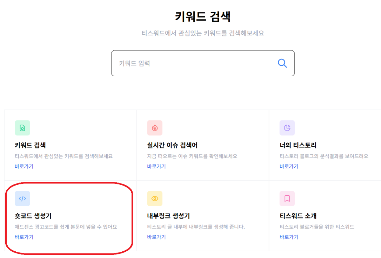Click the 너의 티스토리 card title
This screenshot has width=381, height=258.
[x=298, y=145]
